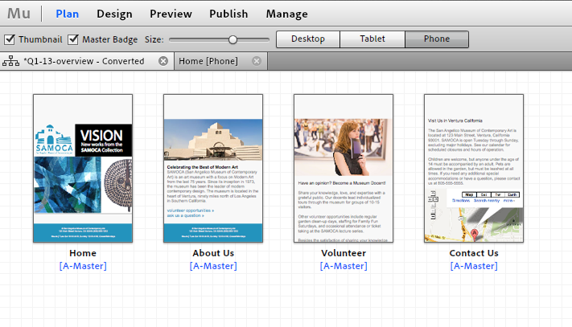Open the Q1-13-overview - Converted tab
The height and width of the screenshot is (327, 572).
click(x=87, y=61)
